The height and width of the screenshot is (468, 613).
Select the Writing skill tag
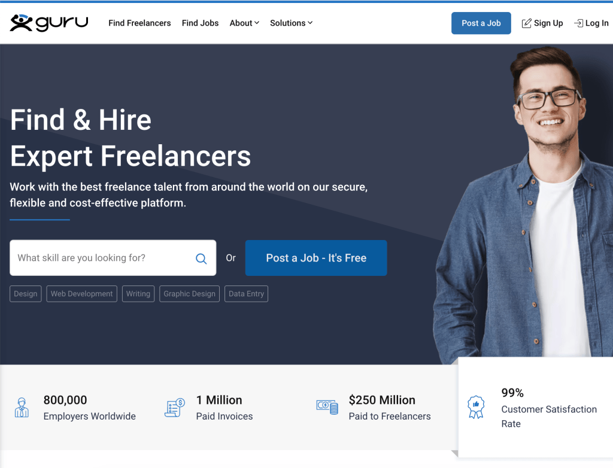(138, 294)
